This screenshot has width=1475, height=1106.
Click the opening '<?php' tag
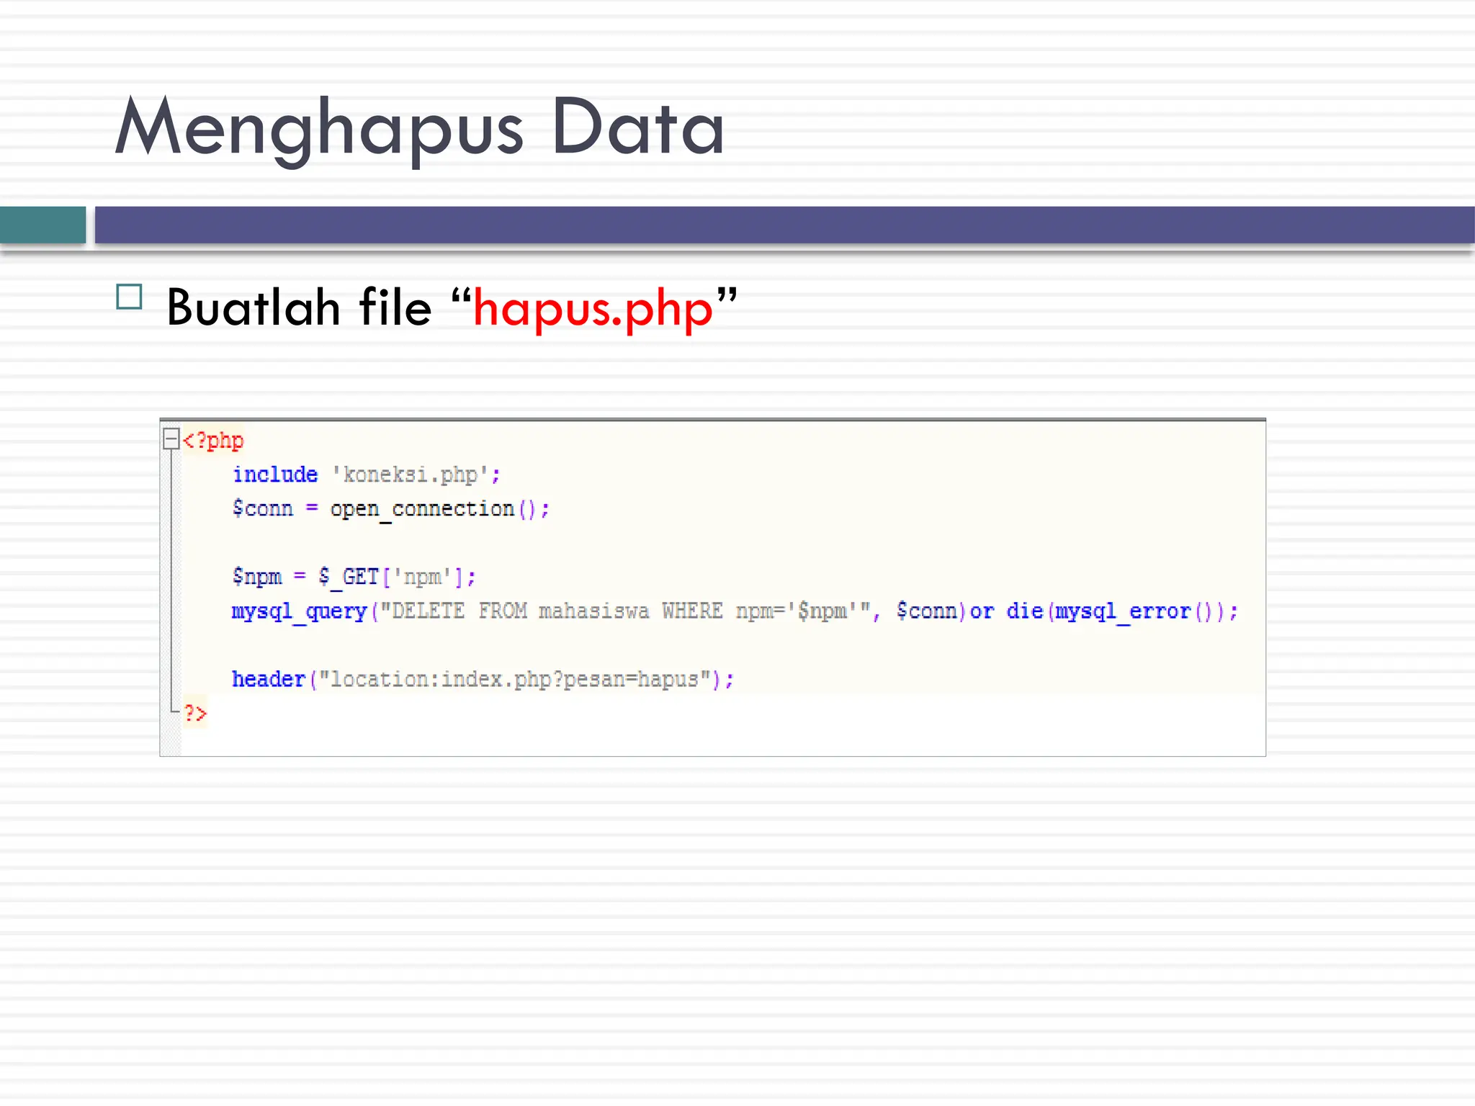(213, 440)
